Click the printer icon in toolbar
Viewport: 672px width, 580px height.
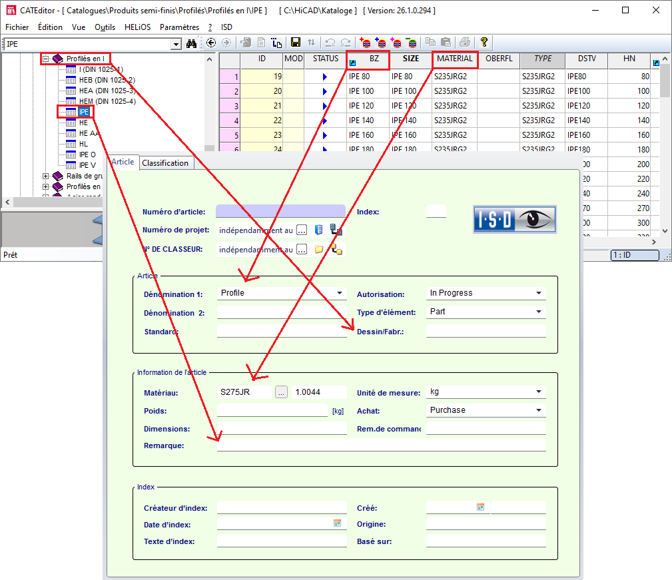(465, 43)
